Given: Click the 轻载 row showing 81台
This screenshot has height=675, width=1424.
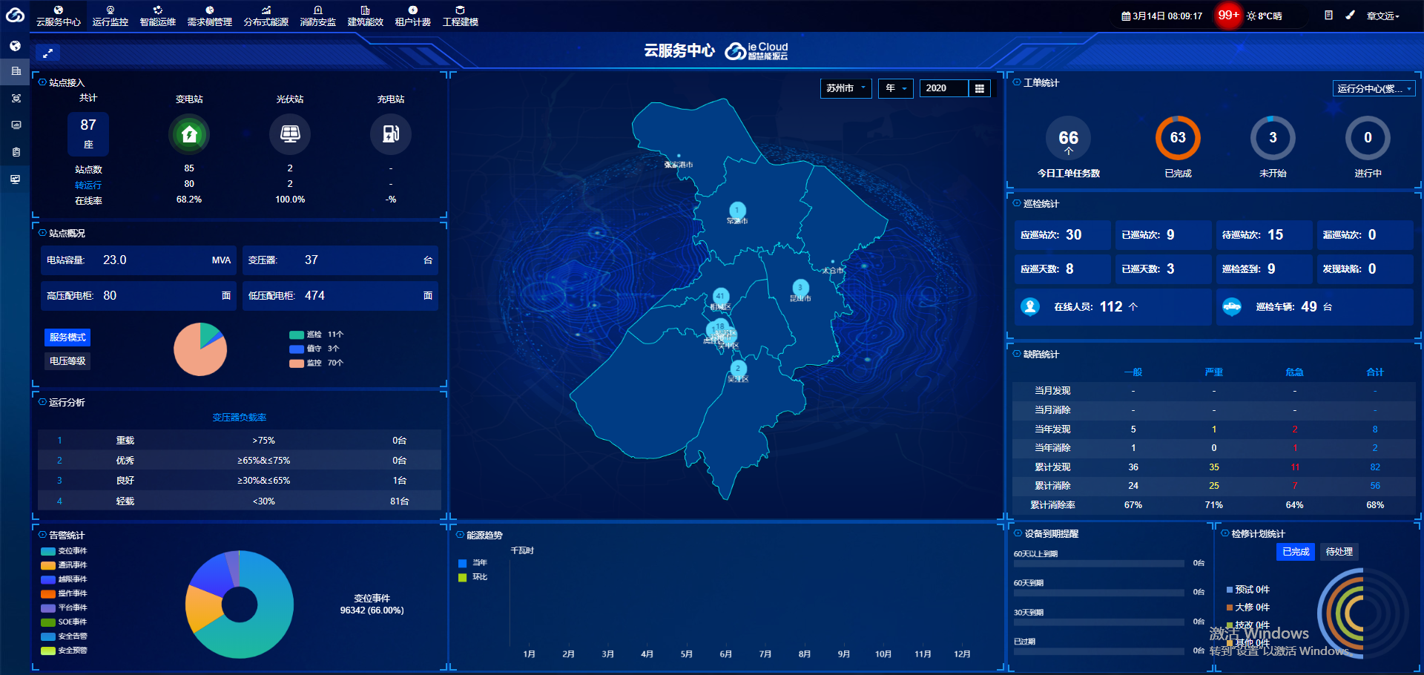Looking at the screenshot, I should pos(240,501).
